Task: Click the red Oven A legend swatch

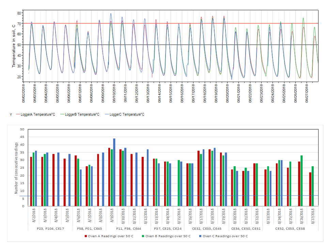Action: 86,236
